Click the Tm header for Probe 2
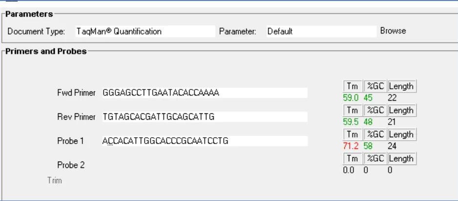The image size is (458, 201). tap(353, 159)
